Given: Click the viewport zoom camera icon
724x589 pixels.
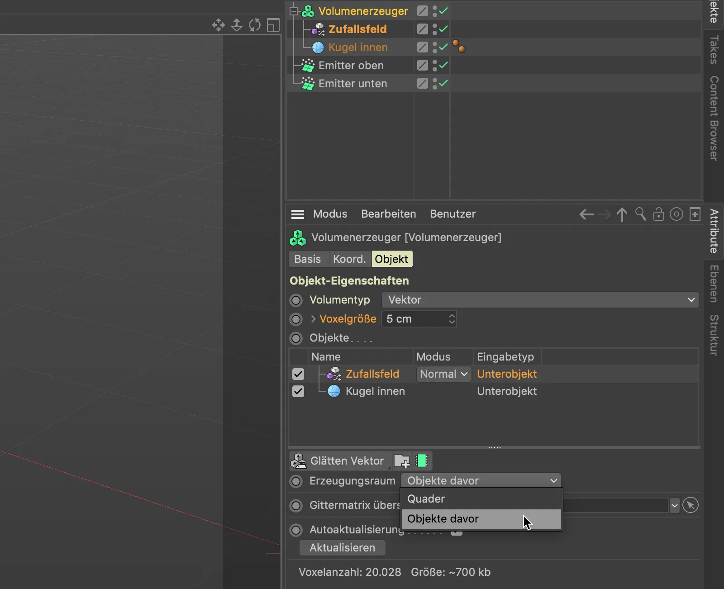Looking at the screenshot, I should click(237, 25).
